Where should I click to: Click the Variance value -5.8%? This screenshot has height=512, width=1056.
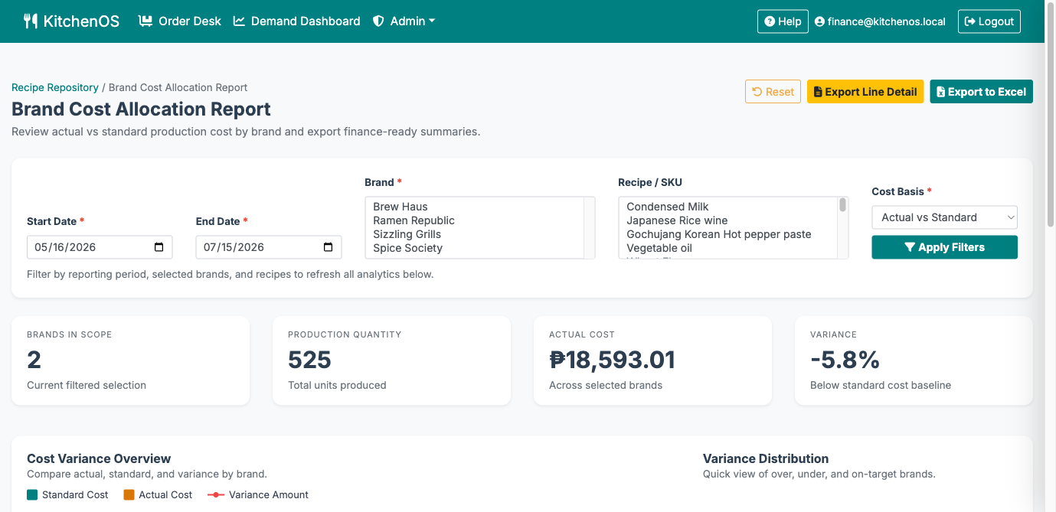(845, 360)
